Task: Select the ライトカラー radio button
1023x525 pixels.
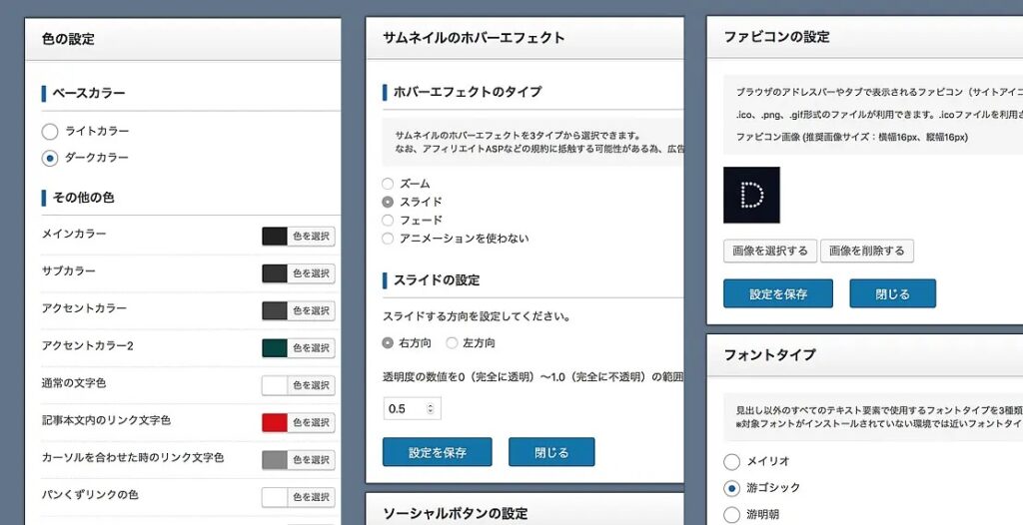Action: pyautogui.click(x=50, y=132)
